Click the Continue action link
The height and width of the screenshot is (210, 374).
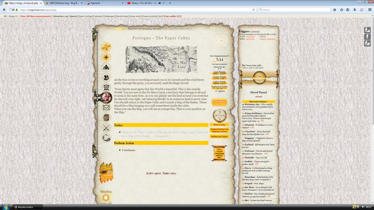(x=128, y=150)
